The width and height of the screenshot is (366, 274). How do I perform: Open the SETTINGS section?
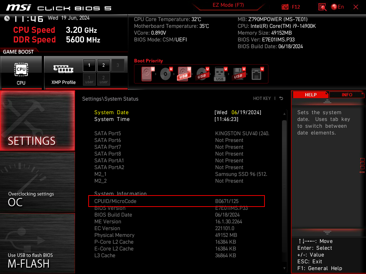(x=37, y=121)
